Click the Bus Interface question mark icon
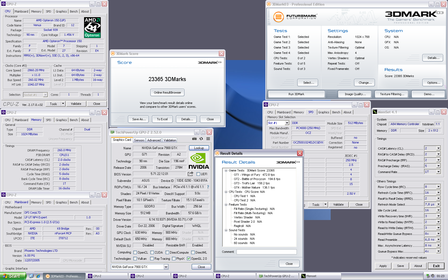Viewport: 448px width, 280px height. (x=208, y=187)
